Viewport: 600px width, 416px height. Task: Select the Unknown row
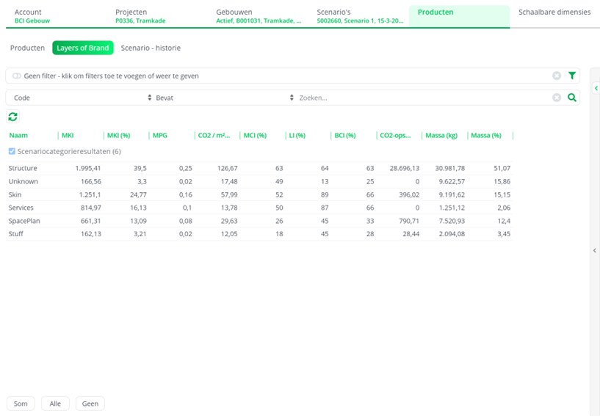click(259, 181)
